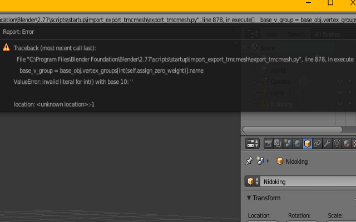Click 'Traceback (most recent call last):' line
The width and height of the screenshot is (356, 222).
coord(55,48)
